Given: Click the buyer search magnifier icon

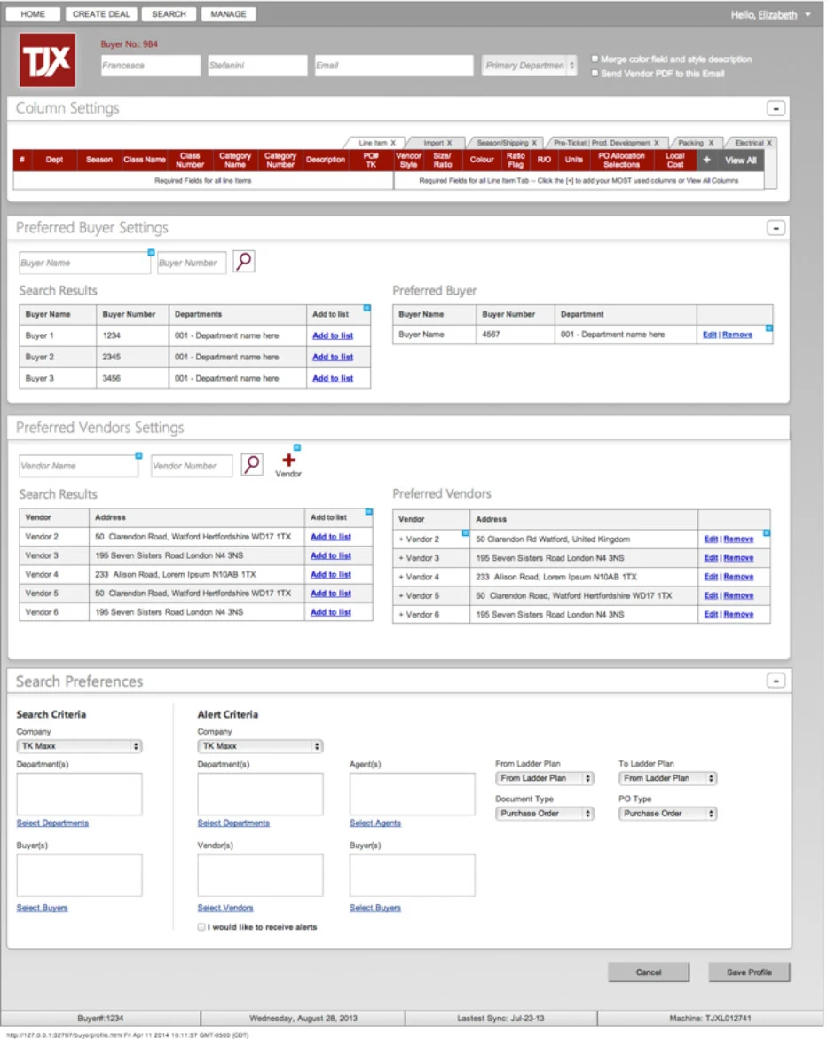Looking at the screenshot, I should tap(244, 261).
